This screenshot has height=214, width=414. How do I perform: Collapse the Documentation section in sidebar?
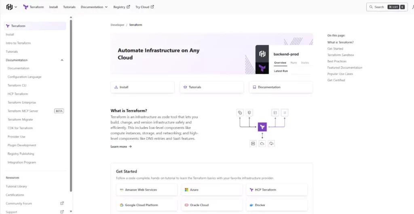pos(62,60)
